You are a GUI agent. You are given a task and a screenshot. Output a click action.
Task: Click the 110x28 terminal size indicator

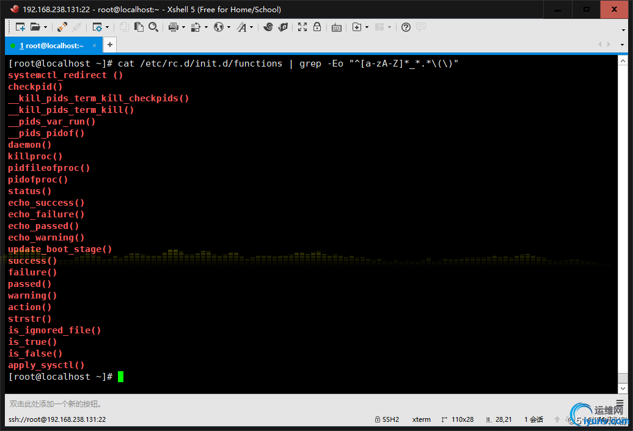click(458, 419)
